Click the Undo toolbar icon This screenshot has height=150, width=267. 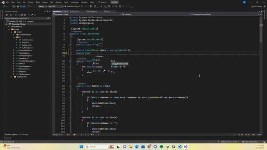[28, 7]
